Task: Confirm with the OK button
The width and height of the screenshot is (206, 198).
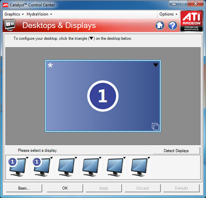Action: [65, 188]
